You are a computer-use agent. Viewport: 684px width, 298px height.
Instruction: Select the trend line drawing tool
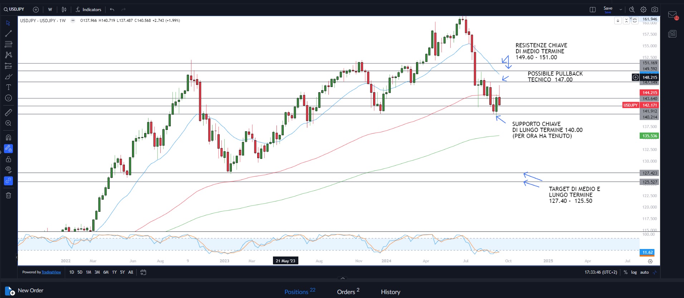coord(8,34)
